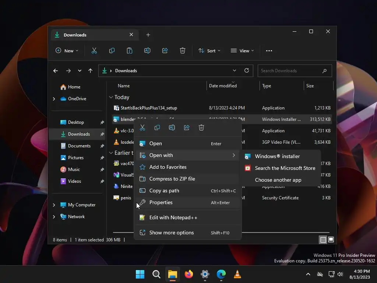Open the New dropdown button
This screenshot has width=377, height=283.
tap(67, 51)
